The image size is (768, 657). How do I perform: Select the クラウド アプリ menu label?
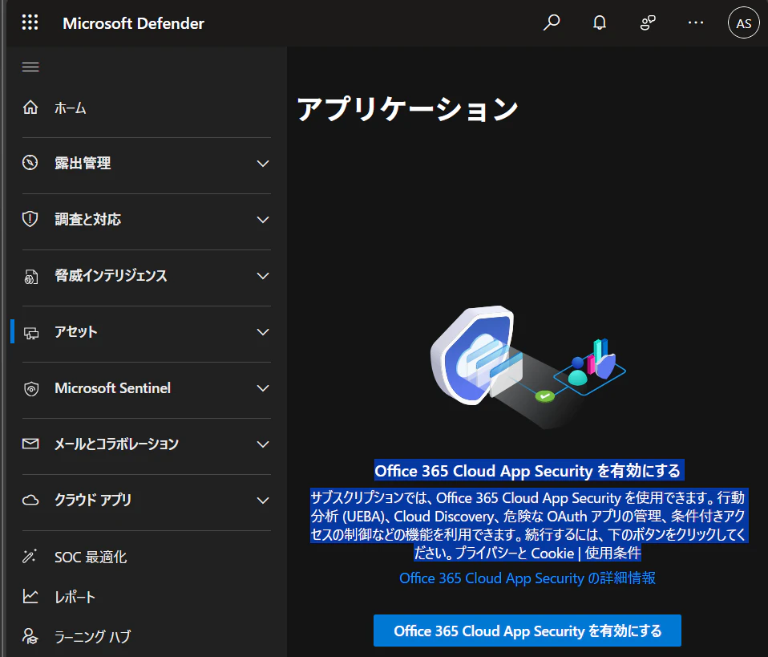coord(92,500)
